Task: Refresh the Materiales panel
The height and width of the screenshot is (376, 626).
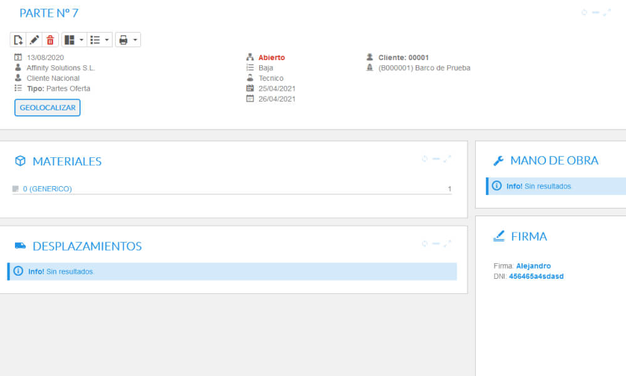Action: click(x=425, y=159)
